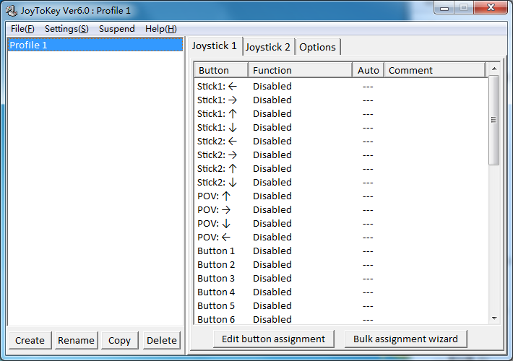Switch to the Options tab
The height and width of the screenshot is (361, 513).
click(x=317, y=47)
